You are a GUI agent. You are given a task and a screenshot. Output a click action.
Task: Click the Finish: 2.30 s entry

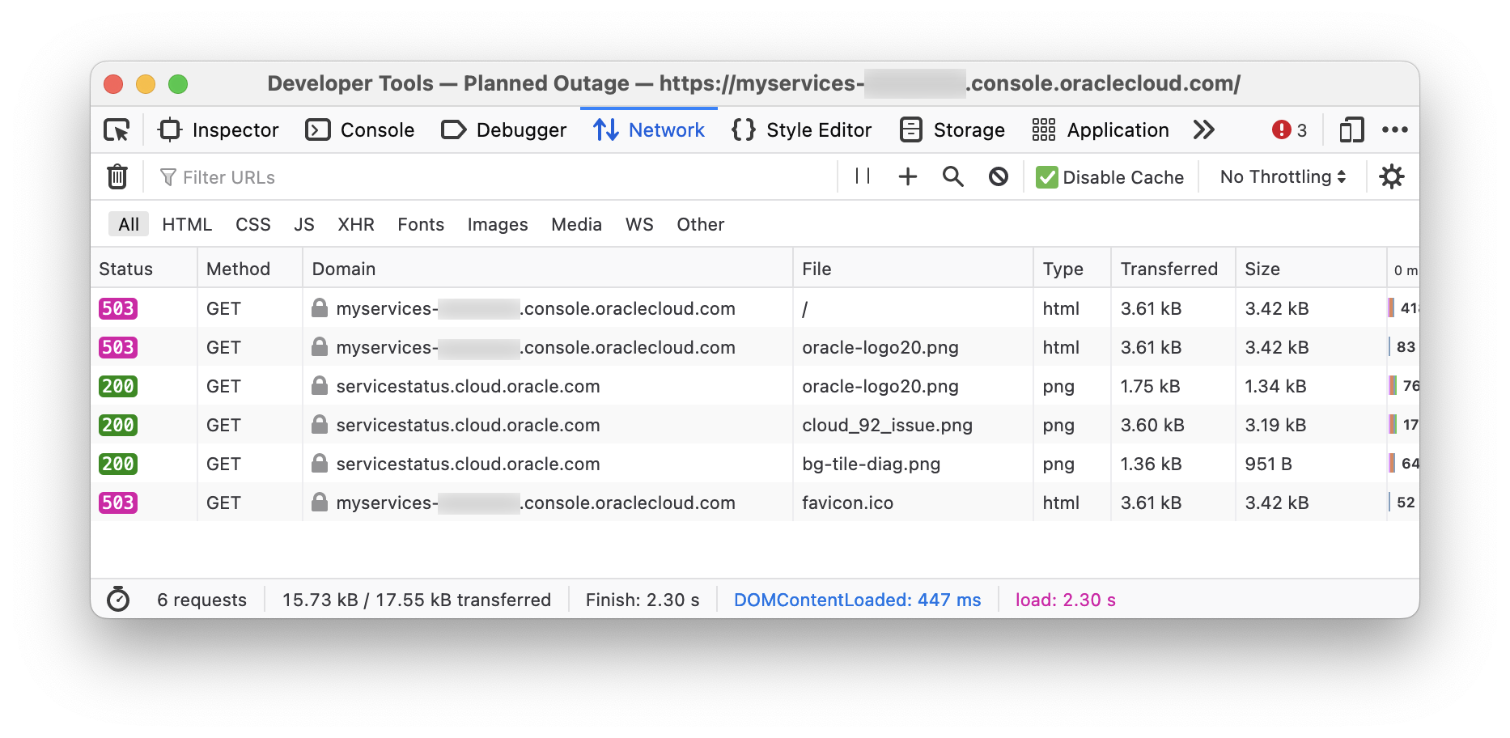point(643,600)
